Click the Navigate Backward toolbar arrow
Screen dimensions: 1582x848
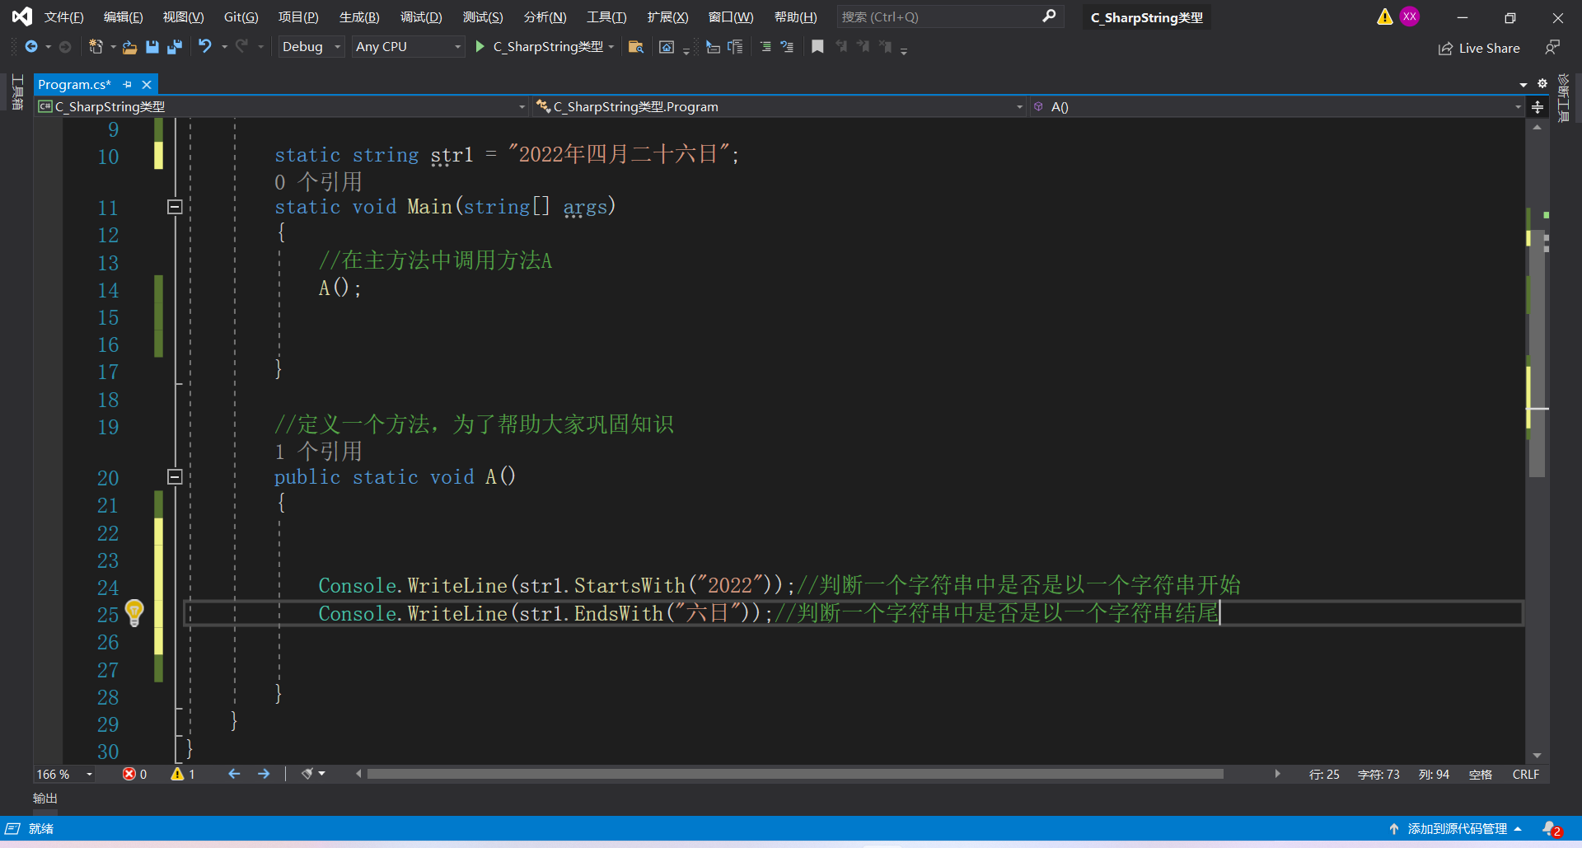coord(31,47)
